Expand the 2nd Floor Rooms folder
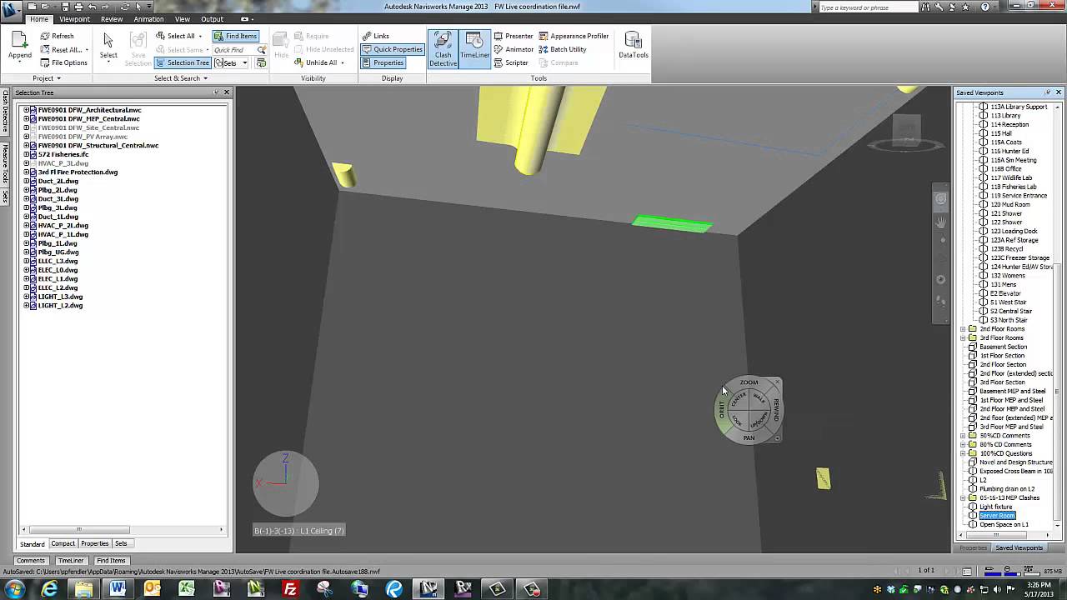Viewport: 1067px width, 600px height. point(963,329)
